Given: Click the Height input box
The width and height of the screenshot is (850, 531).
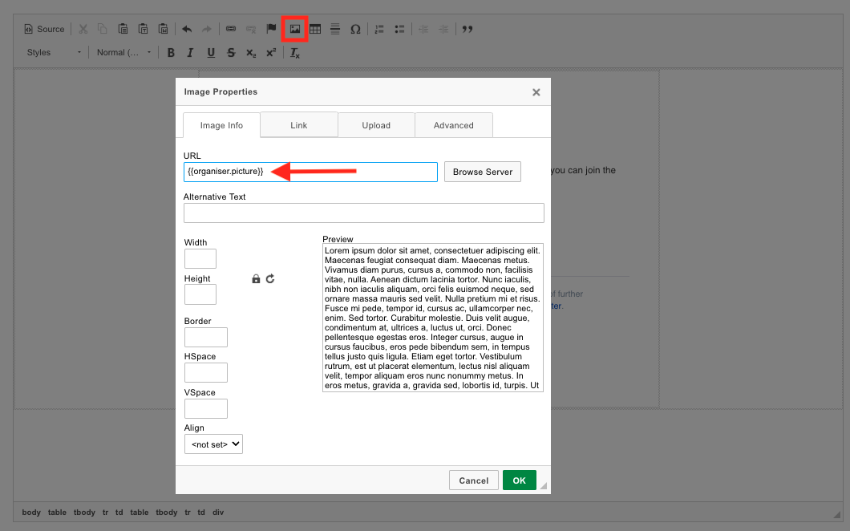Looking at the screenshot, I should tap(200, 294).
